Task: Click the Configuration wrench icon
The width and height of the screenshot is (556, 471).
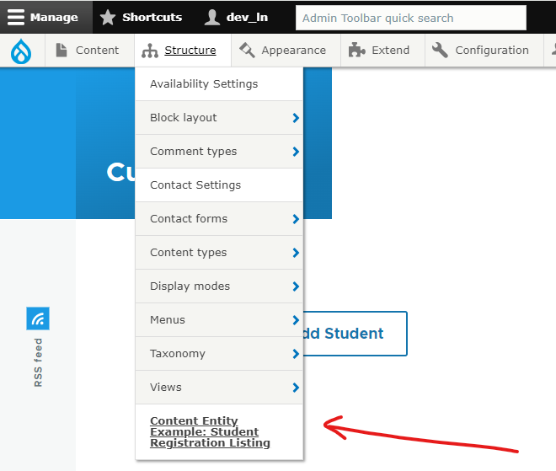Action: click(x=440, y=50)
